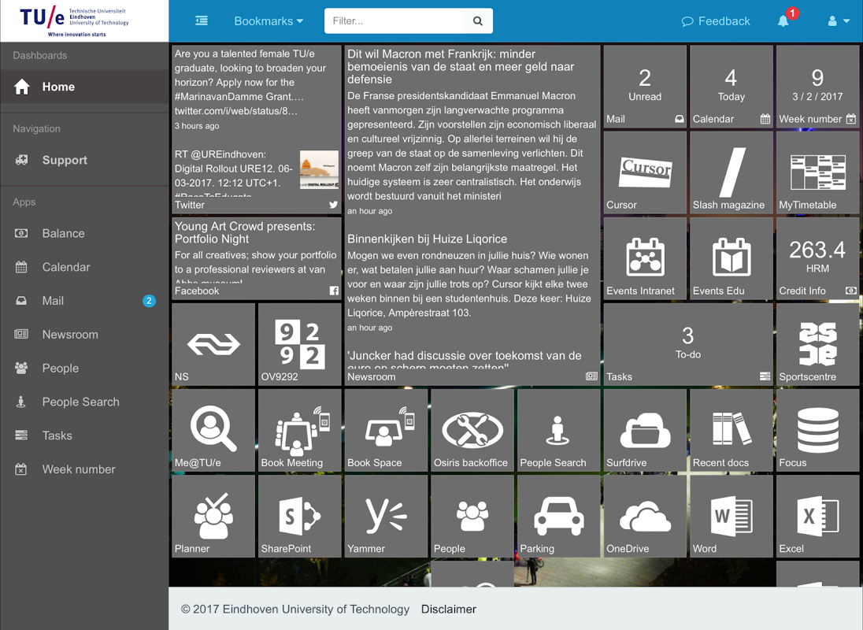The width and height of the screenshot is (863, 630).
Task: Open the OV9292 tile
Action: click(300, 344)
